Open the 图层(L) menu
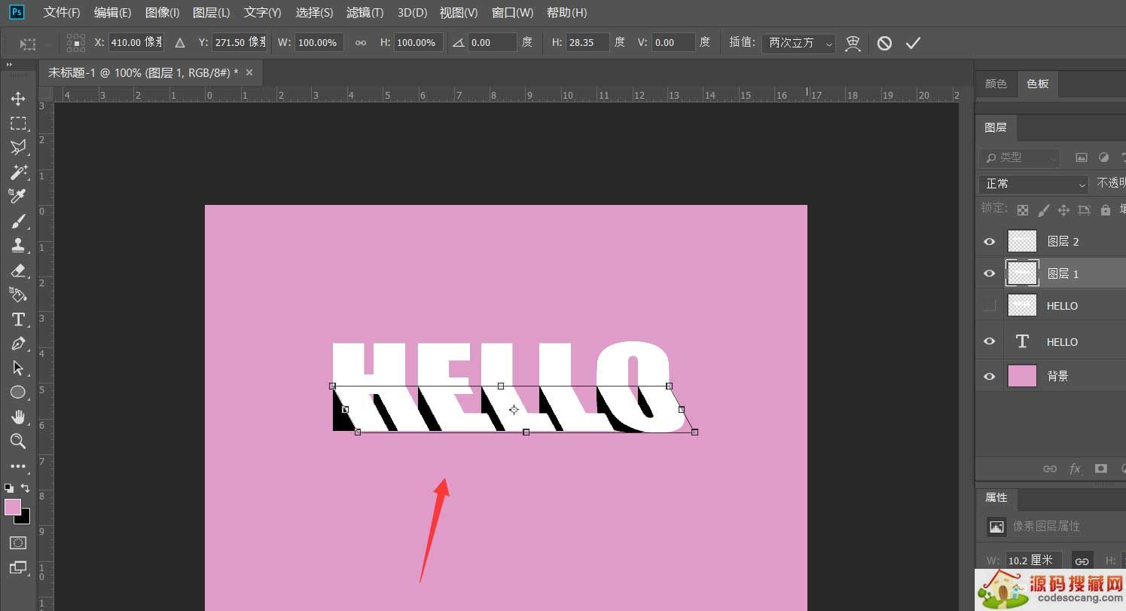Screen dimensions: 1126x611 [x=211, y=13]
